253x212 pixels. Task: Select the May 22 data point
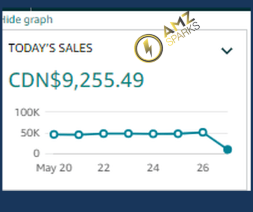pyautogui.click(x=103, y=134)
